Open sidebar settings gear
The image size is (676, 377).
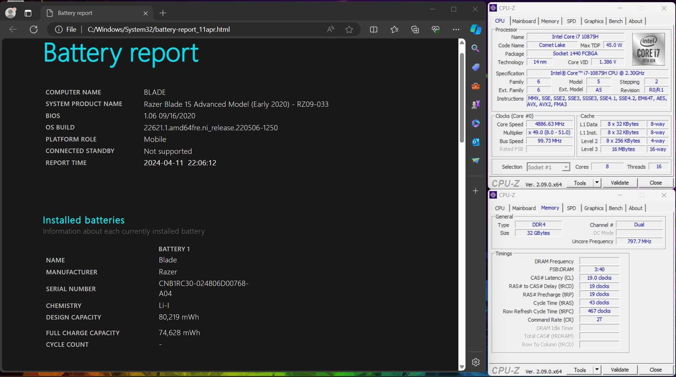[476, 362]
